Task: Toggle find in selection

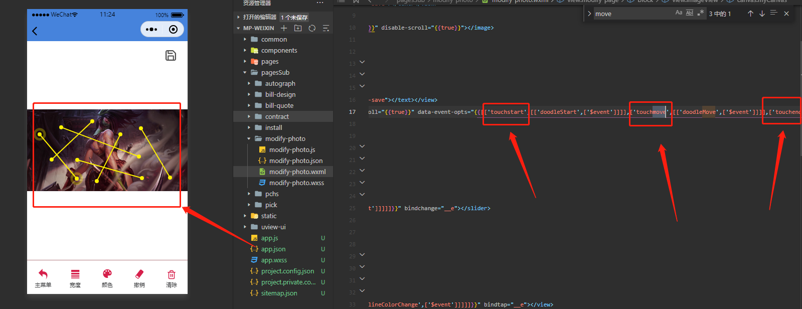Action: 774,13
